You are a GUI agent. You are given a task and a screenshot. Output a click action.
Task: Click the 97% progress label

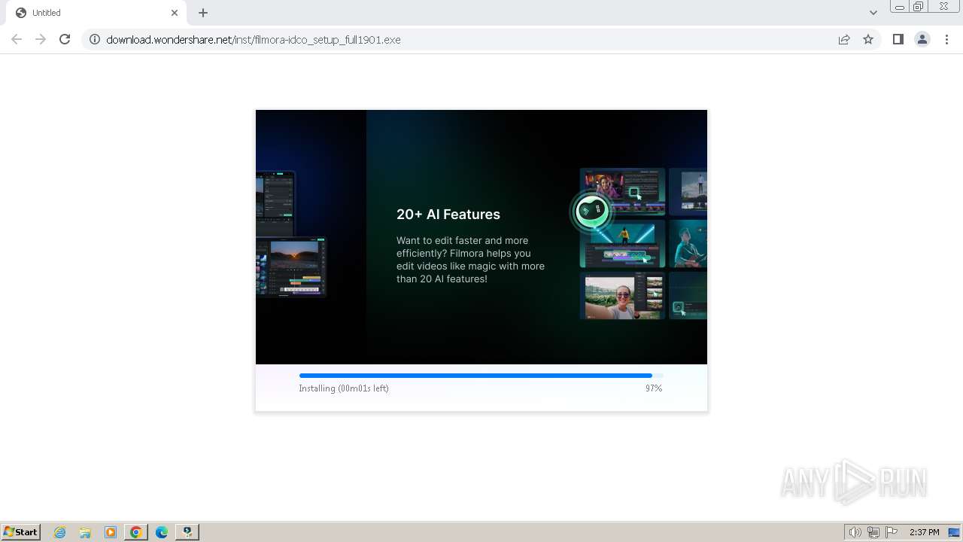654,388
